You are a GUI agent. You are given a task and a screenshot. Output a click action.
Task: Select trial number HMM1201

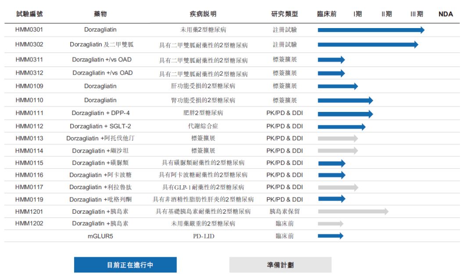coord(29,212)
